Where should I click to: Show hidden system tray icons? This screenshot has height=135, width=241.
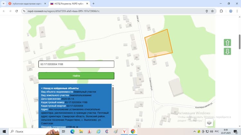194,131
